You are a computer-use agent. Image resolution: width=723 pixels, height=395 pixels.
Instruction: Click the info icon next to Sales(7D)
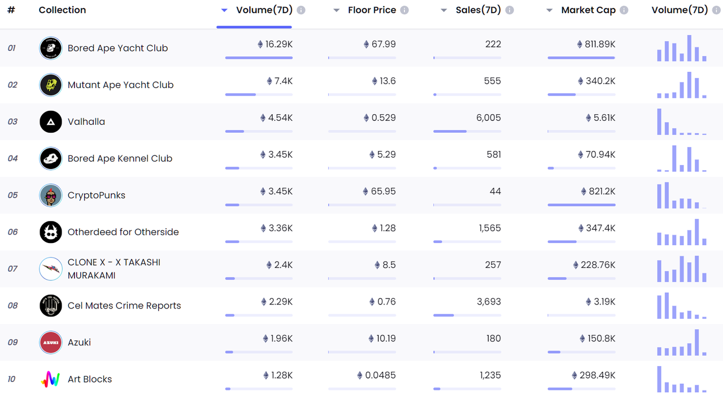point(509,10)
